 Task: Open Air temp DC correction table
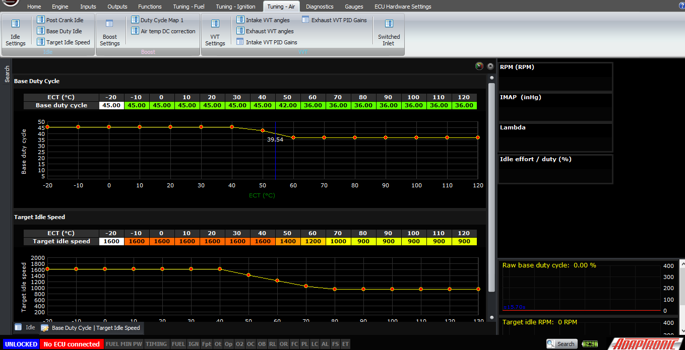click(163, 31)
